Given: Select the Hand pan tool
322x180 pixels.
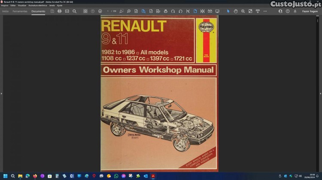Looking at the screenshot, I should (x=236, y=11).
